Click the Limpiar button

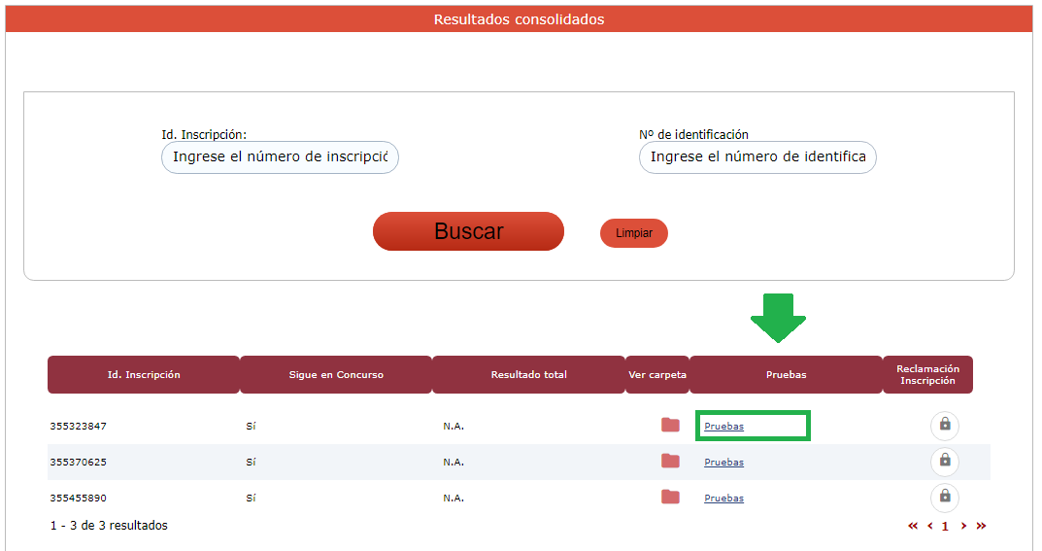[633, 233]
